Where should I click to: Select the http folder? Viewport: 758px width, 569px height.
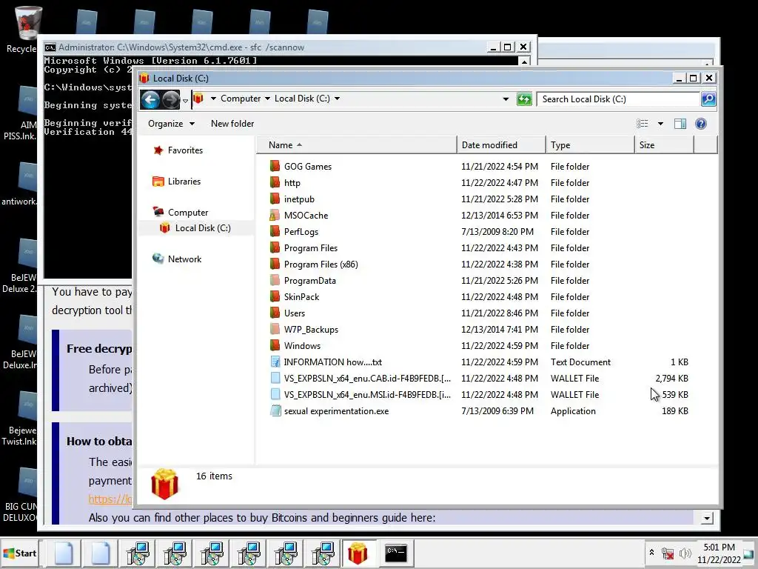[292, 183]
